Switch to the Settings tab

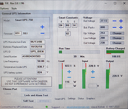click(x=71, y=98)
